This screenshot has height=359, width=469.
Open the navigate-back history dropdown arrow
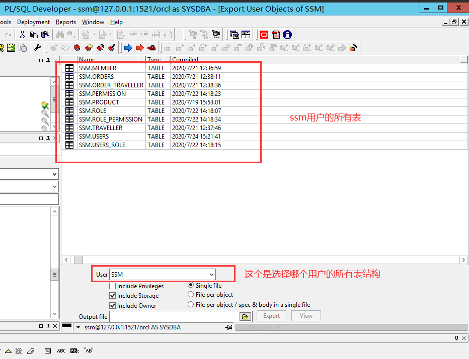(94, 35)
